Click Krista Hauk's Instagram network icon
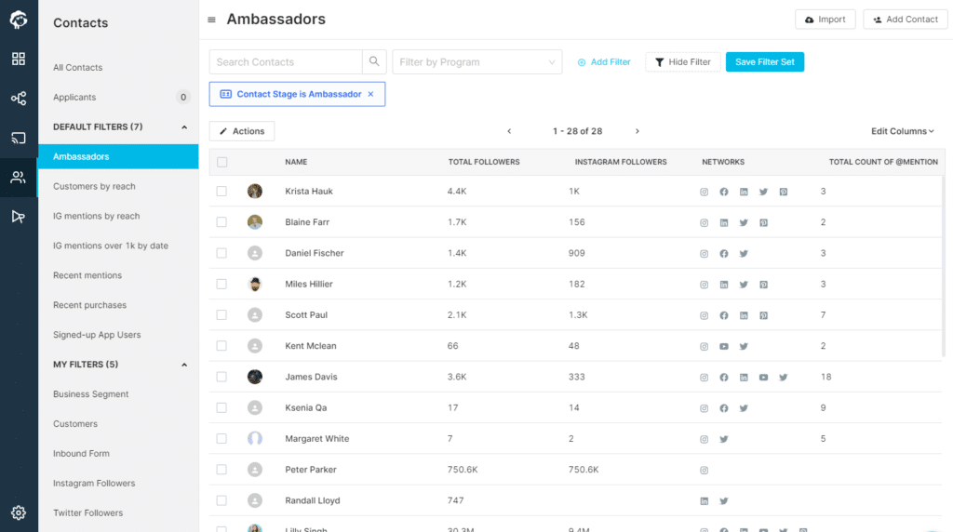The height and width of the screenshot is (532, 953). (705, 192)
